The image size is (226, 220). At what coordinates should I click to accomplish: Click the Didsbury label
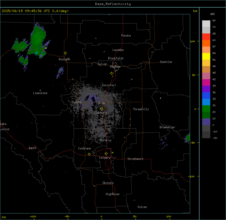[100, 113]
